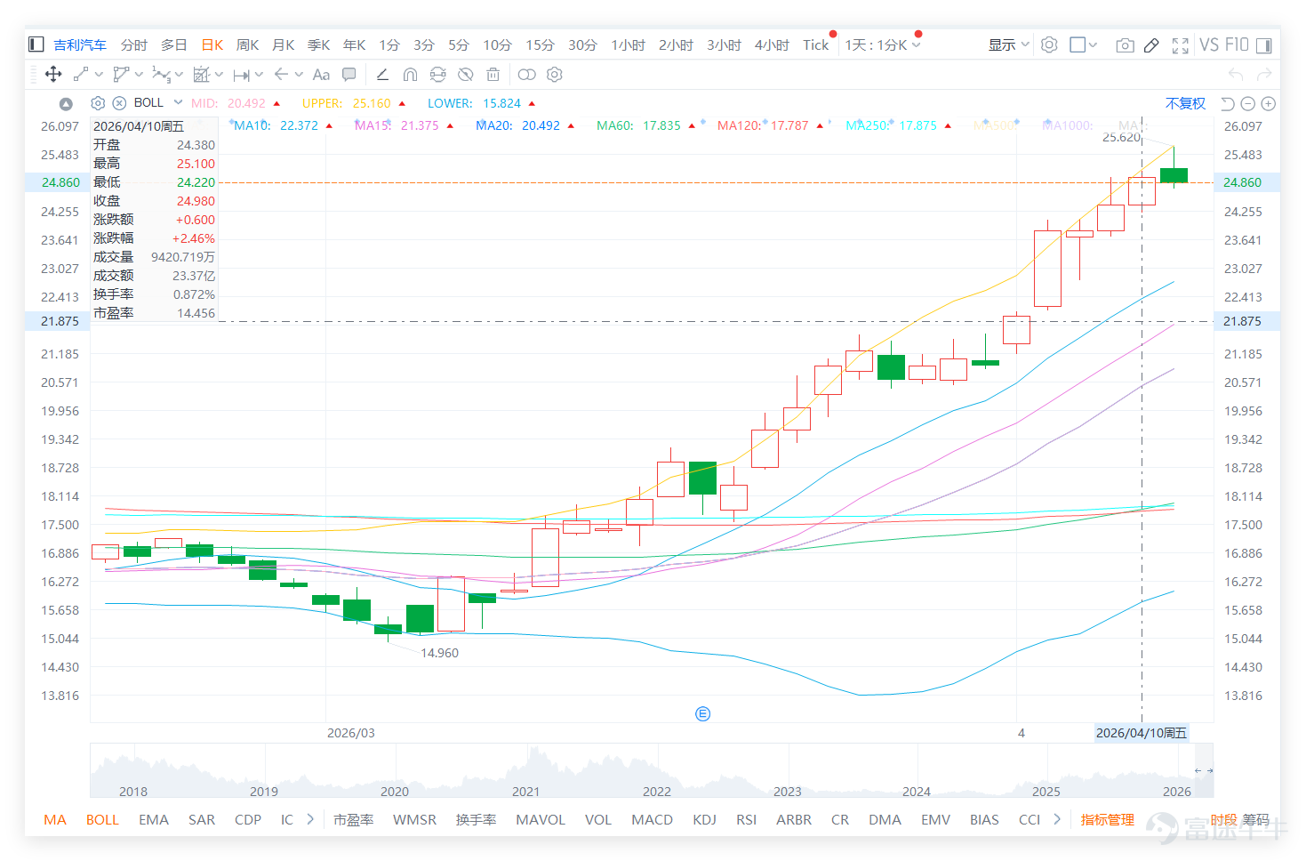
Task: Show more sub indicators after CCI
Action: pos(1057,819)
